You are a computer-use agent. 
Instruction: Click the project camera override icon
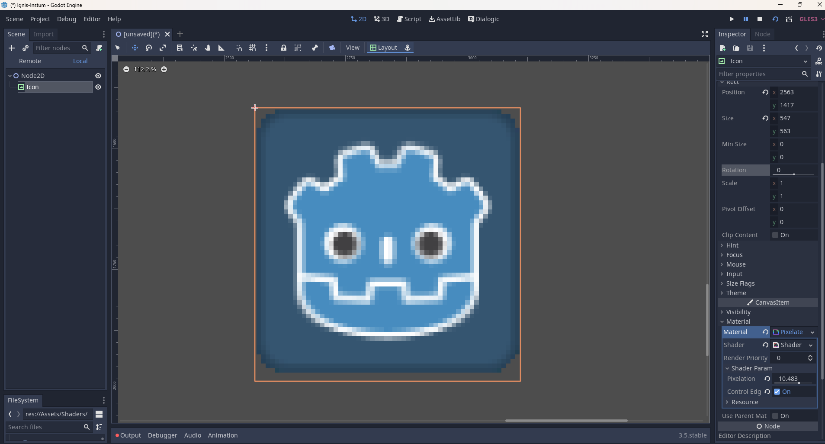pyautogui.click(x=332, y=48)
